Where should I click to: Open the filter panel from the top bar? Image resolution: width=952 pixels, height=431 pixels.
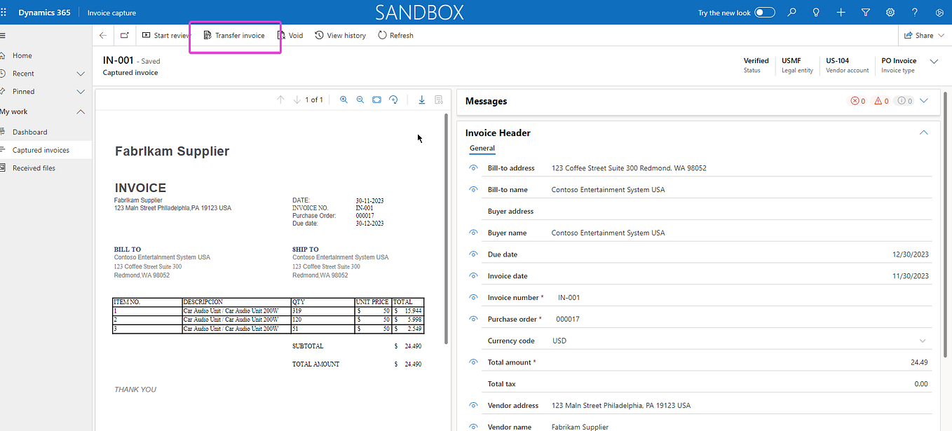pos(865,12)
